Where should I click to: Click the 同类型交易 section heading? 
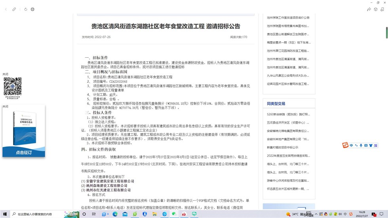click(x=276, y=104)
